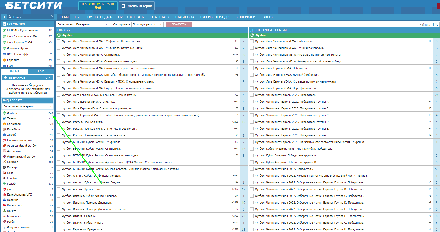This screenshot has width=440, height=232.
Task: Submit the sidebar search with the right arrow
Action: point(51,17)
